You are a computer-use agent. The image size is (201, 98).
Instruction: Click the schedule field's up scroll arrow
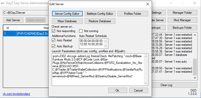click(x=106, y=41)
